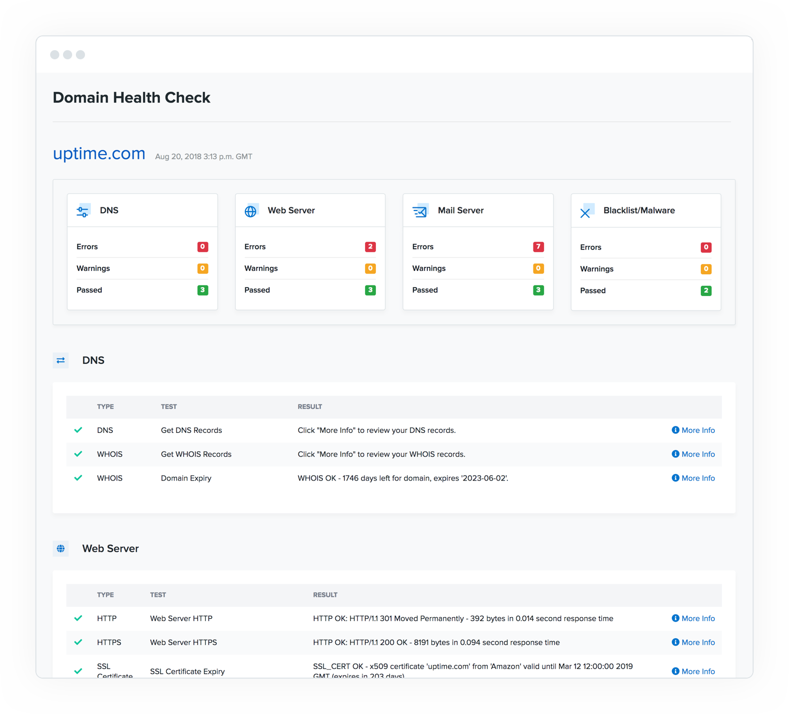Click the Web Server table TEST column header
Screen dimensions: 789x714
(x=158, y=595)
